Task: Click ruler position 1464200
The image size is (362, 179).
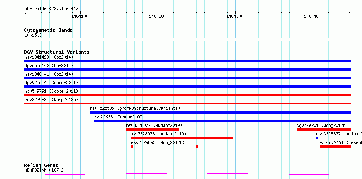Action: tap(158, 16)
